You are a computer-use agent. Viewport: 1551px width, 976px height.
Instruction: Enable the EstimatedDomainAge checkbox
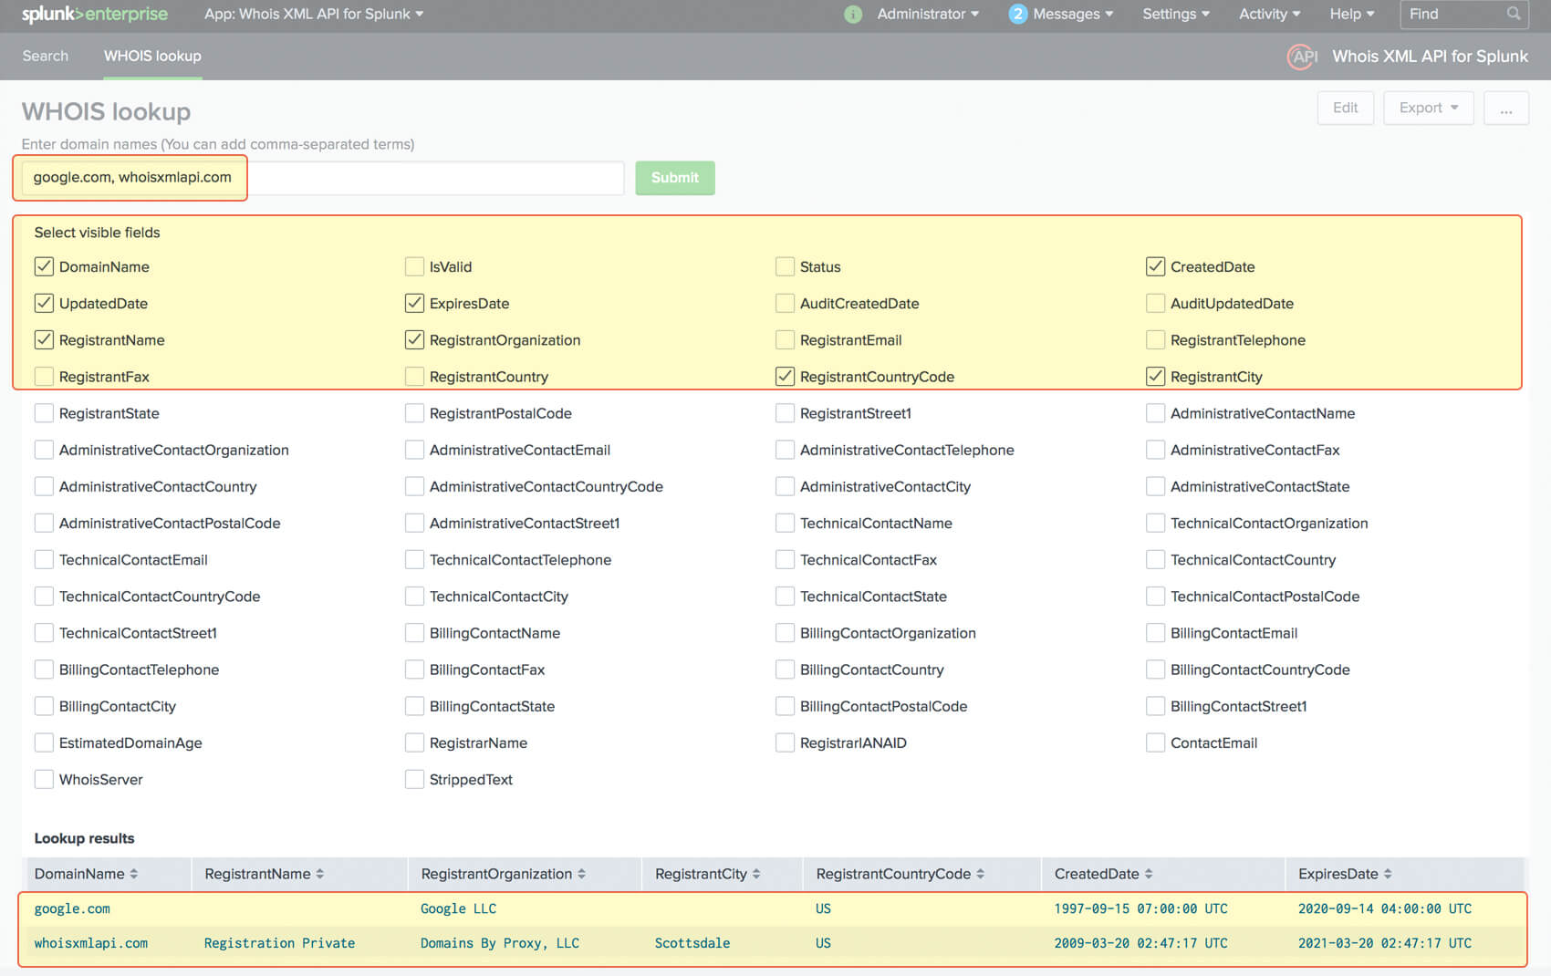(x=44, y=742)
